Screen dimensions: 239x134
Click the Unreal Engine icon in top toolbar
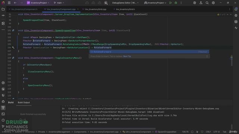106,3
